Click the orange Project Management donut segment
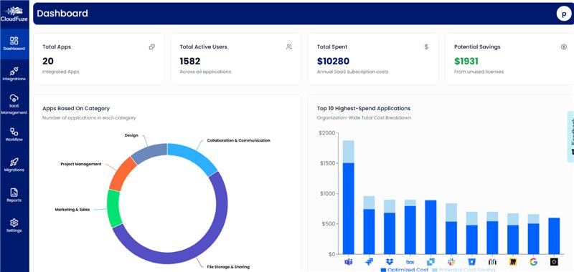This screenshot has height=272, width=574. coord(123,174)
